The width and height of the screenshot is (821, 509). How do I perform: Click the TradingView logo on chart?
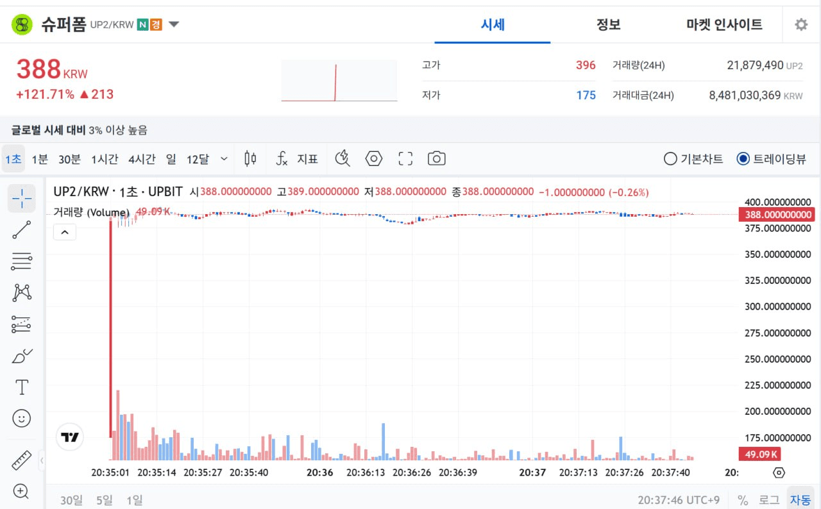[x=70, y=437]
